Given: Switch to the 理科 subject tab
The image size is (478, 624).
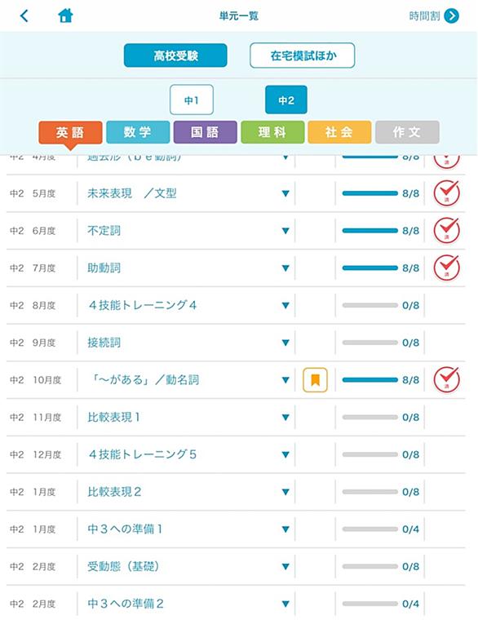Looking at the screenshot, I should [x=272, y=132].
